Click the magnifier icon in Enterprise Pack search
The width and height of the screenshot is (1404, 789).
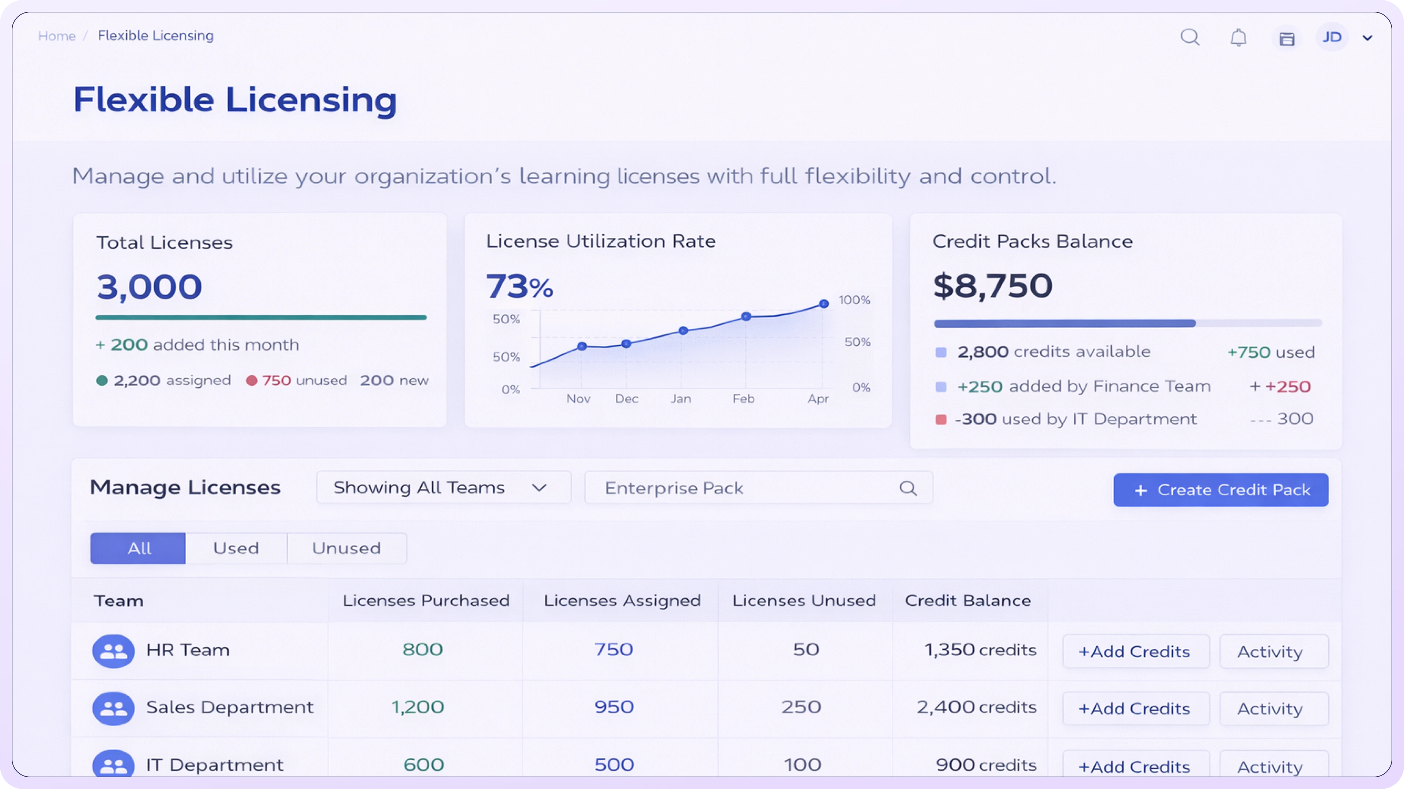908,488
